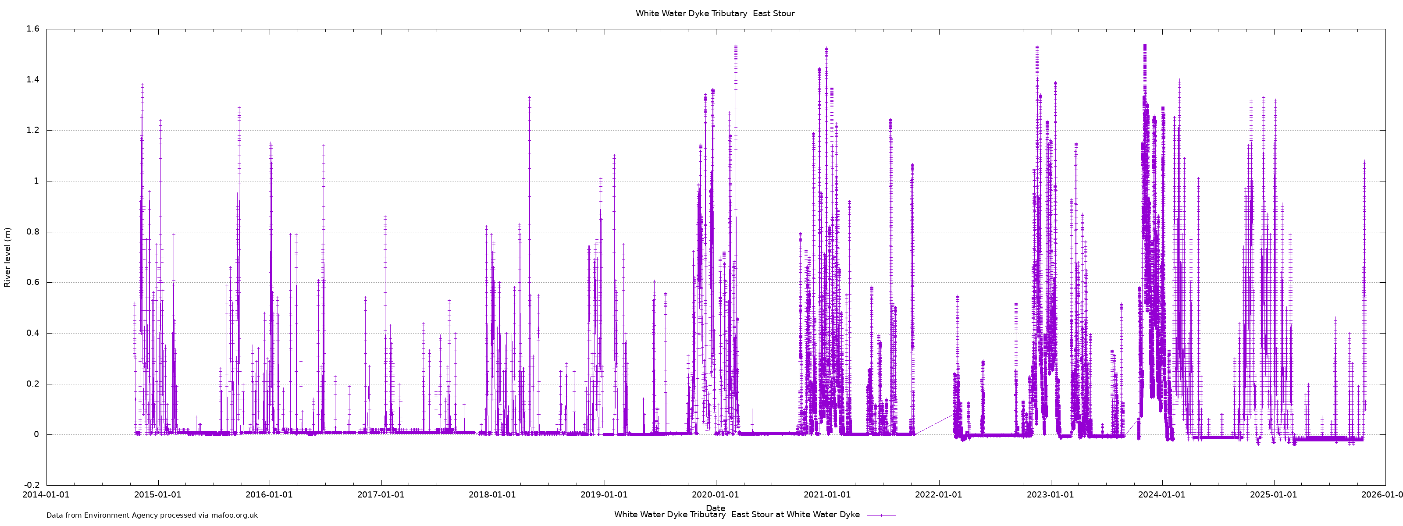
Task: Click the Date x-axis label
Action: (715, 508)
